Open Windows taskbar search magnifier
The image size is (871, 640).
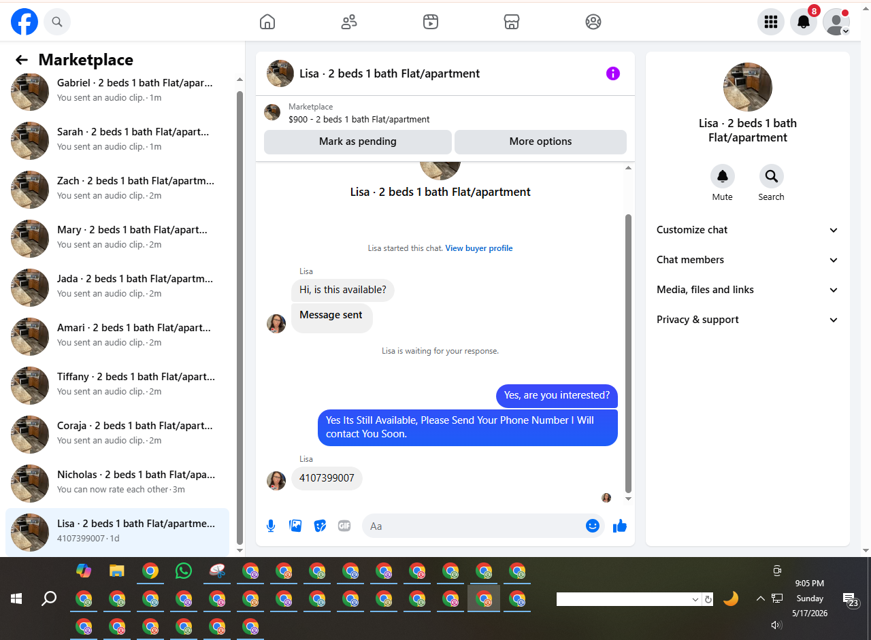[x=49, y=599]
